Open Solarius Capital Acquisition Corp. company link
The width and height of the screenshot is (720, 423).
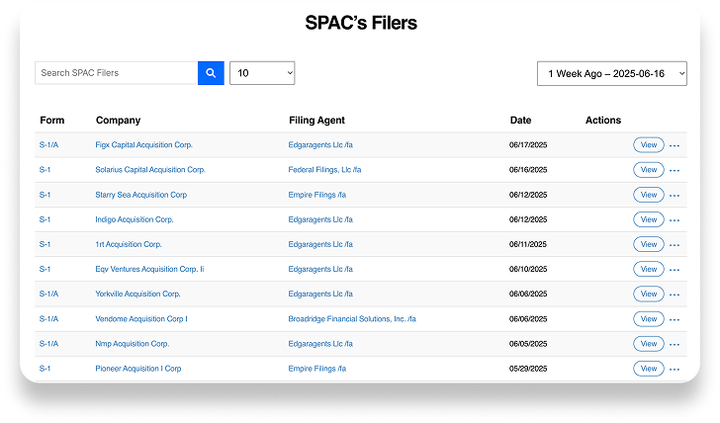pos(150,170)
